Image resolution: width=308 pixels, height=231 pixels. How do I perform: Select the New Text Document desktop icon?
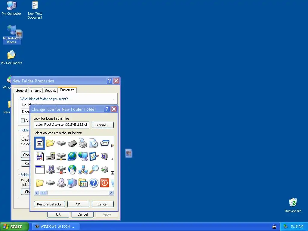pos(35,10)
